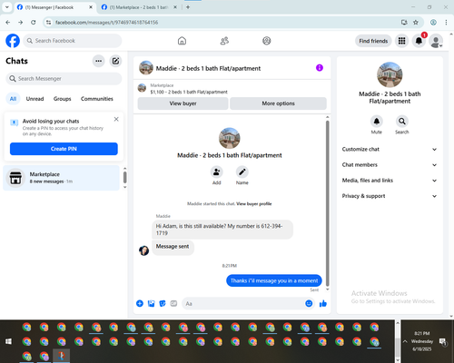The width and height of the screenshot is (454, 363).
Task: Open the Chrome three-dot menu
Action: pos(446,23)
